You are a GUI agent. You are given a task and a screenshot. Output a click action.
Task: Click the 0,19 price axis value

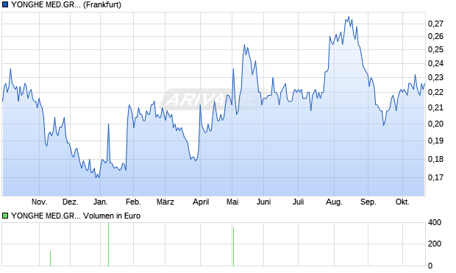[435, 141]
